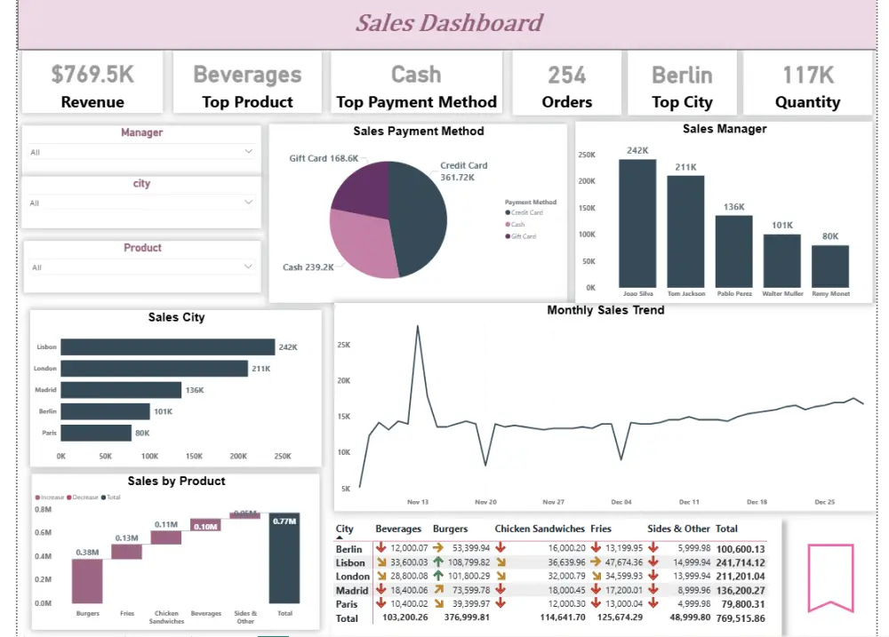Click red down arrow beside Berlin 13,199.95
Viewport: 889px width, 637px height.
point(596,548)
